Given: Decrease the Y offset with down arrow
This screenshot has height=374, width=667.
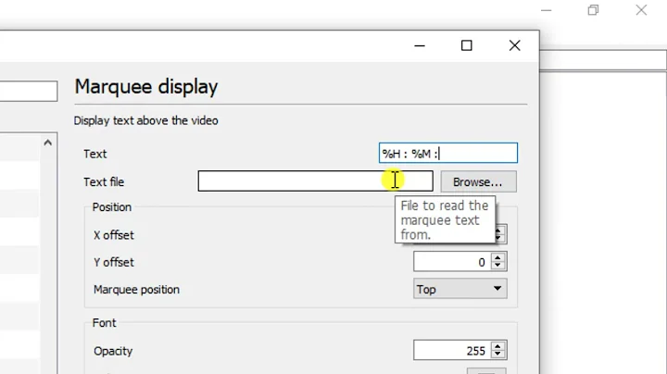Looking at the screenshot, I should [498, 266].
